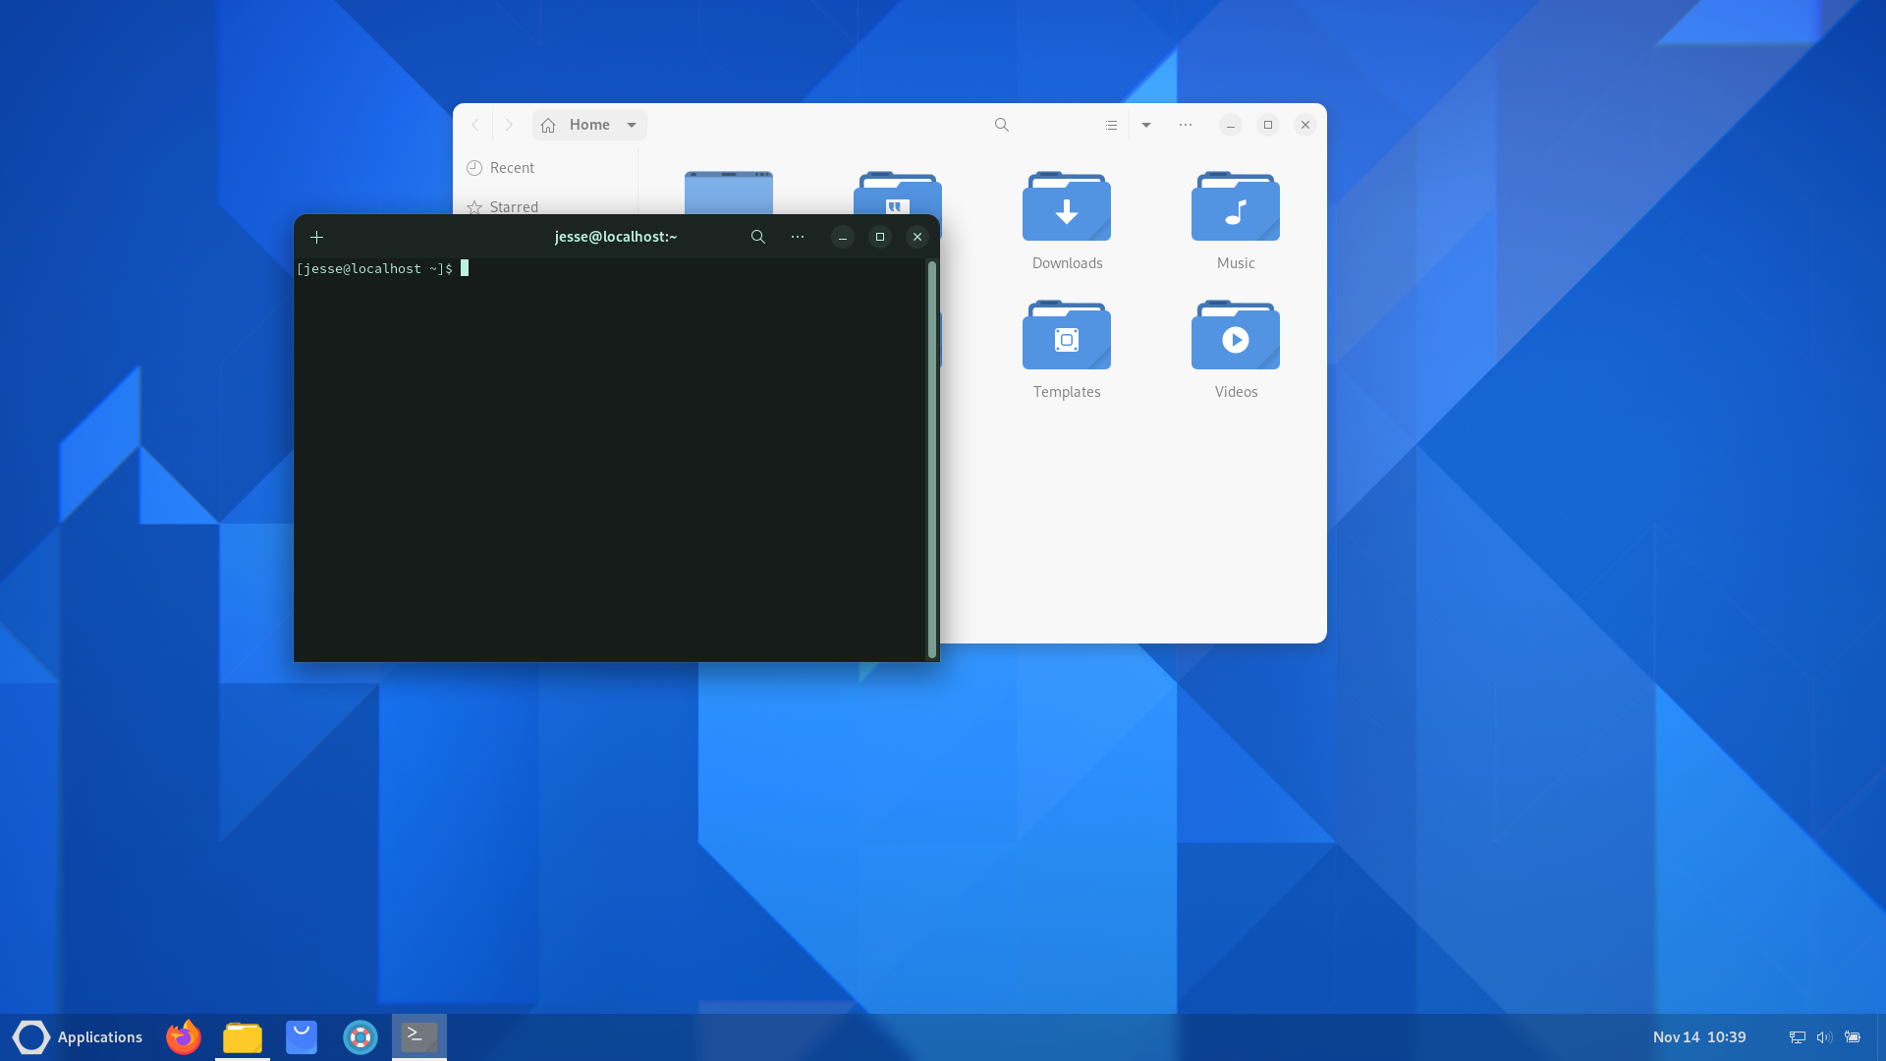1886x1061 pixels.
Task: Open the Files window main menu dots
Action: click(1186, 125)
